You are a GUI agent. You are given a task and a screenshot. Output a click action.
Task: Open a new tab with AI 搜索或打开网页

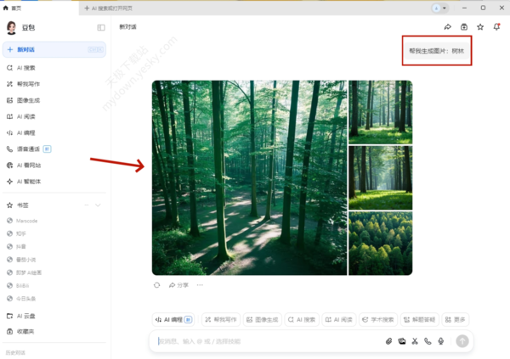[108, 8]
